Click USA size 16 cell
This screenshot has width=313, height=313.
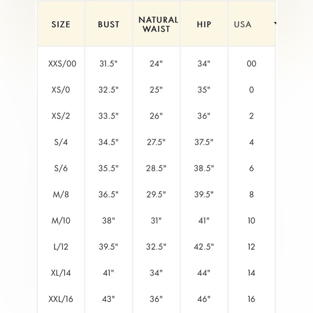(251, 299)
